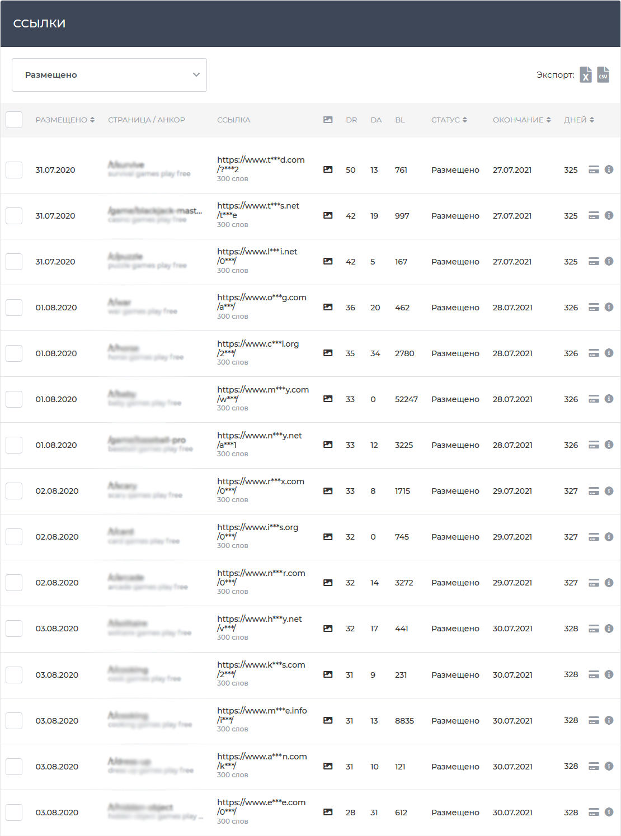621x836 pixels.
Task: Open the Размещено status filter dropdown
Action: tap(109, 75)
